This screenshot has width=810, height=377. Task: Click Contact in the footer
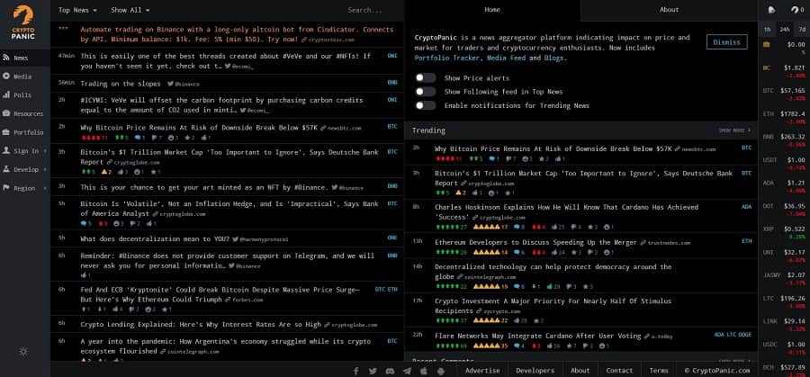(619, 371)
